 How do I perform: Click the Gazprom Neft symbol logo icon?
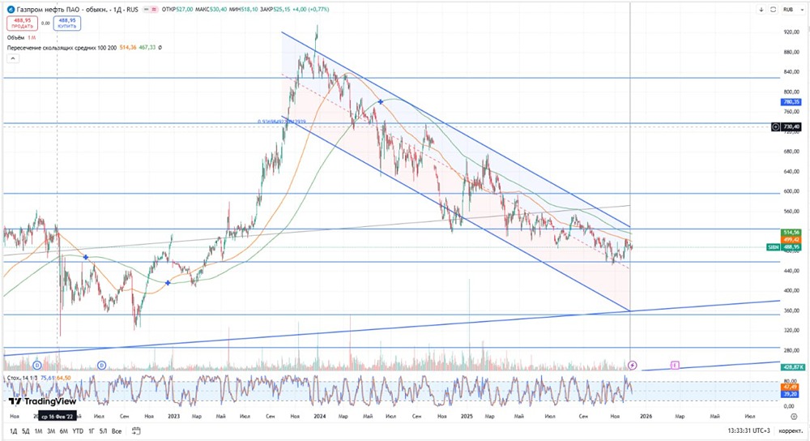coord(11,9)
